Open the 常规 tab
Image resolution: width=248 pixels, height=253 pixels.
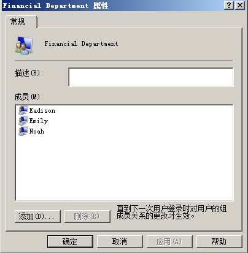[18, 21]
